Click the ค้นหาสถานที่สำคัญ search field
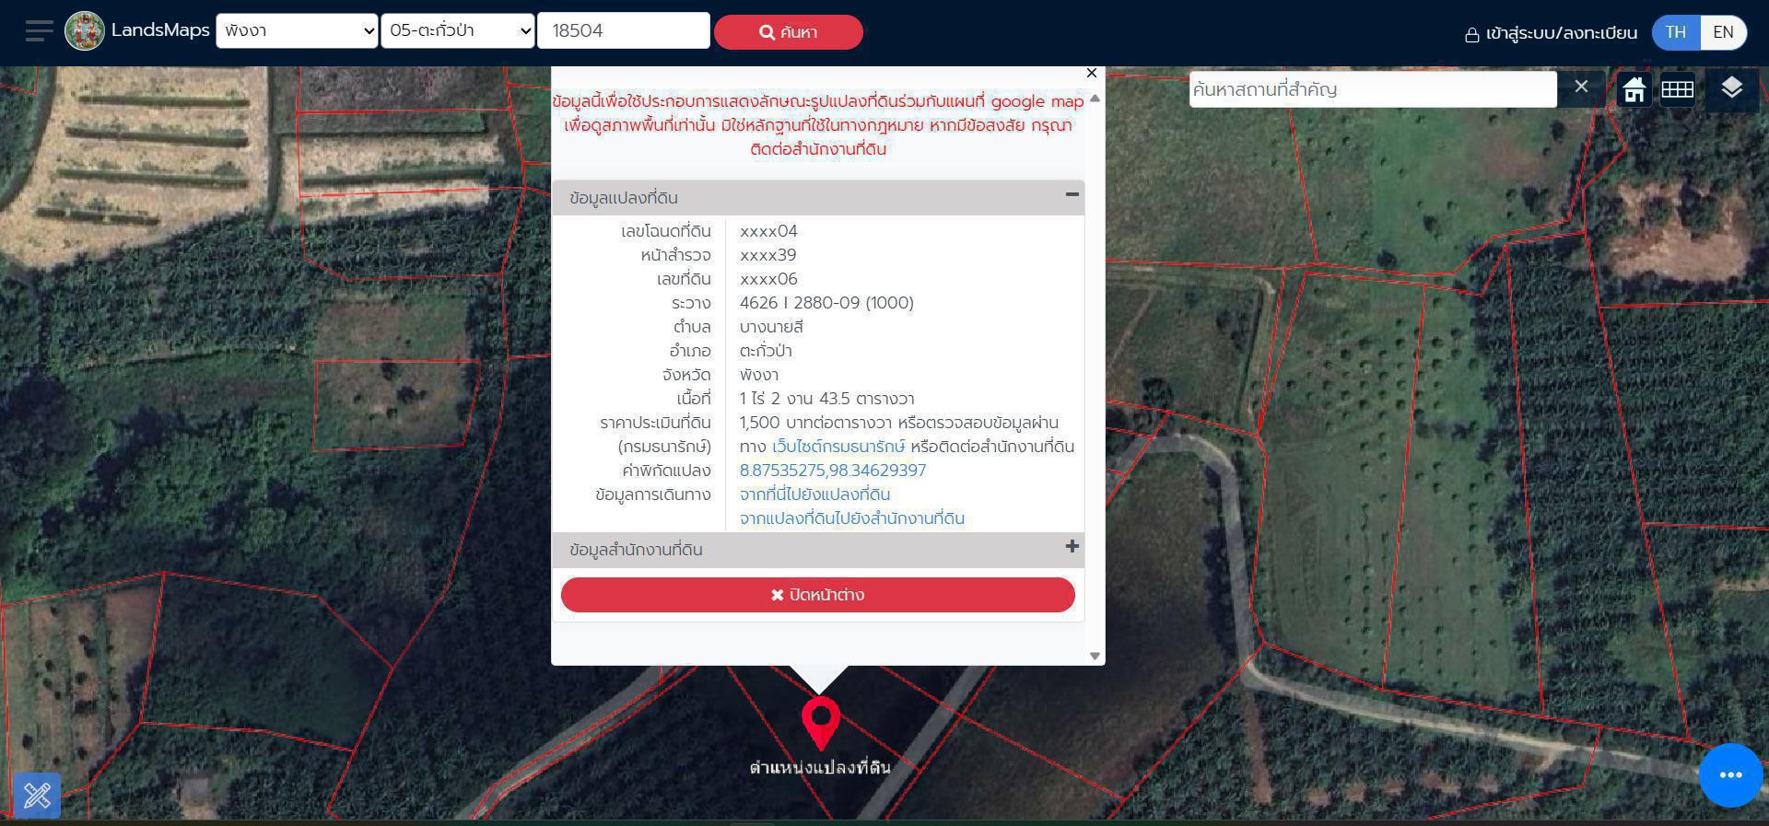 [x=1372, y=89]
